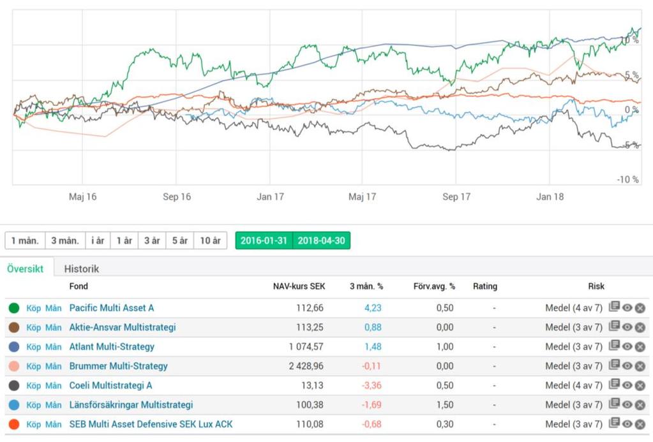Click green color dot of Pacific Multi Asset A
Image resolution: width=653 pixels, height=442 pixels.
14,308
